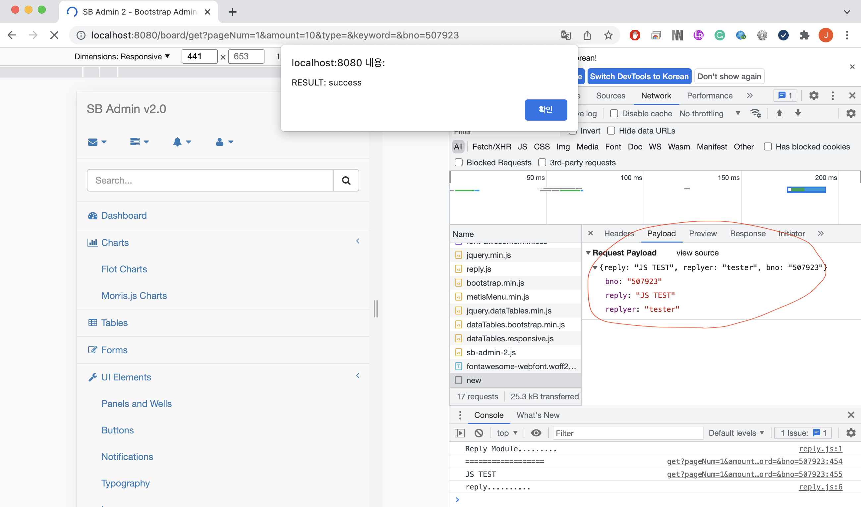Image resolution: width=861 pixels, height=507 pixels.
Task: Open the Network settings gear icon
Action: pos(851,113)
